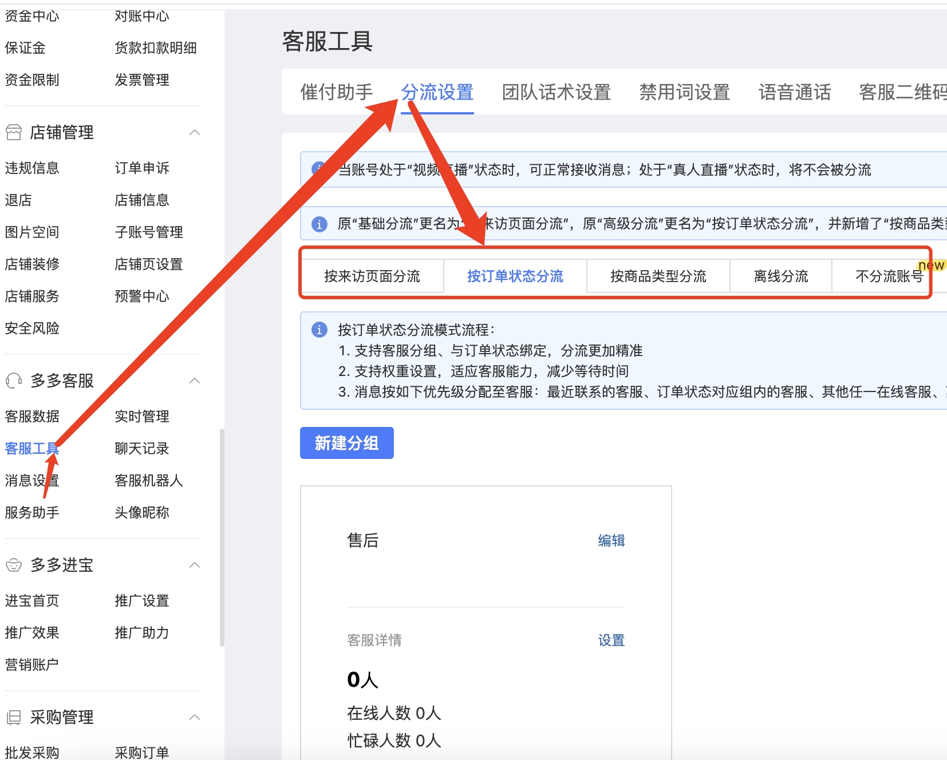Click the 在线人数 0人 text
The width and height of the screenshot is (947, 760).
[x=394, y=713]
